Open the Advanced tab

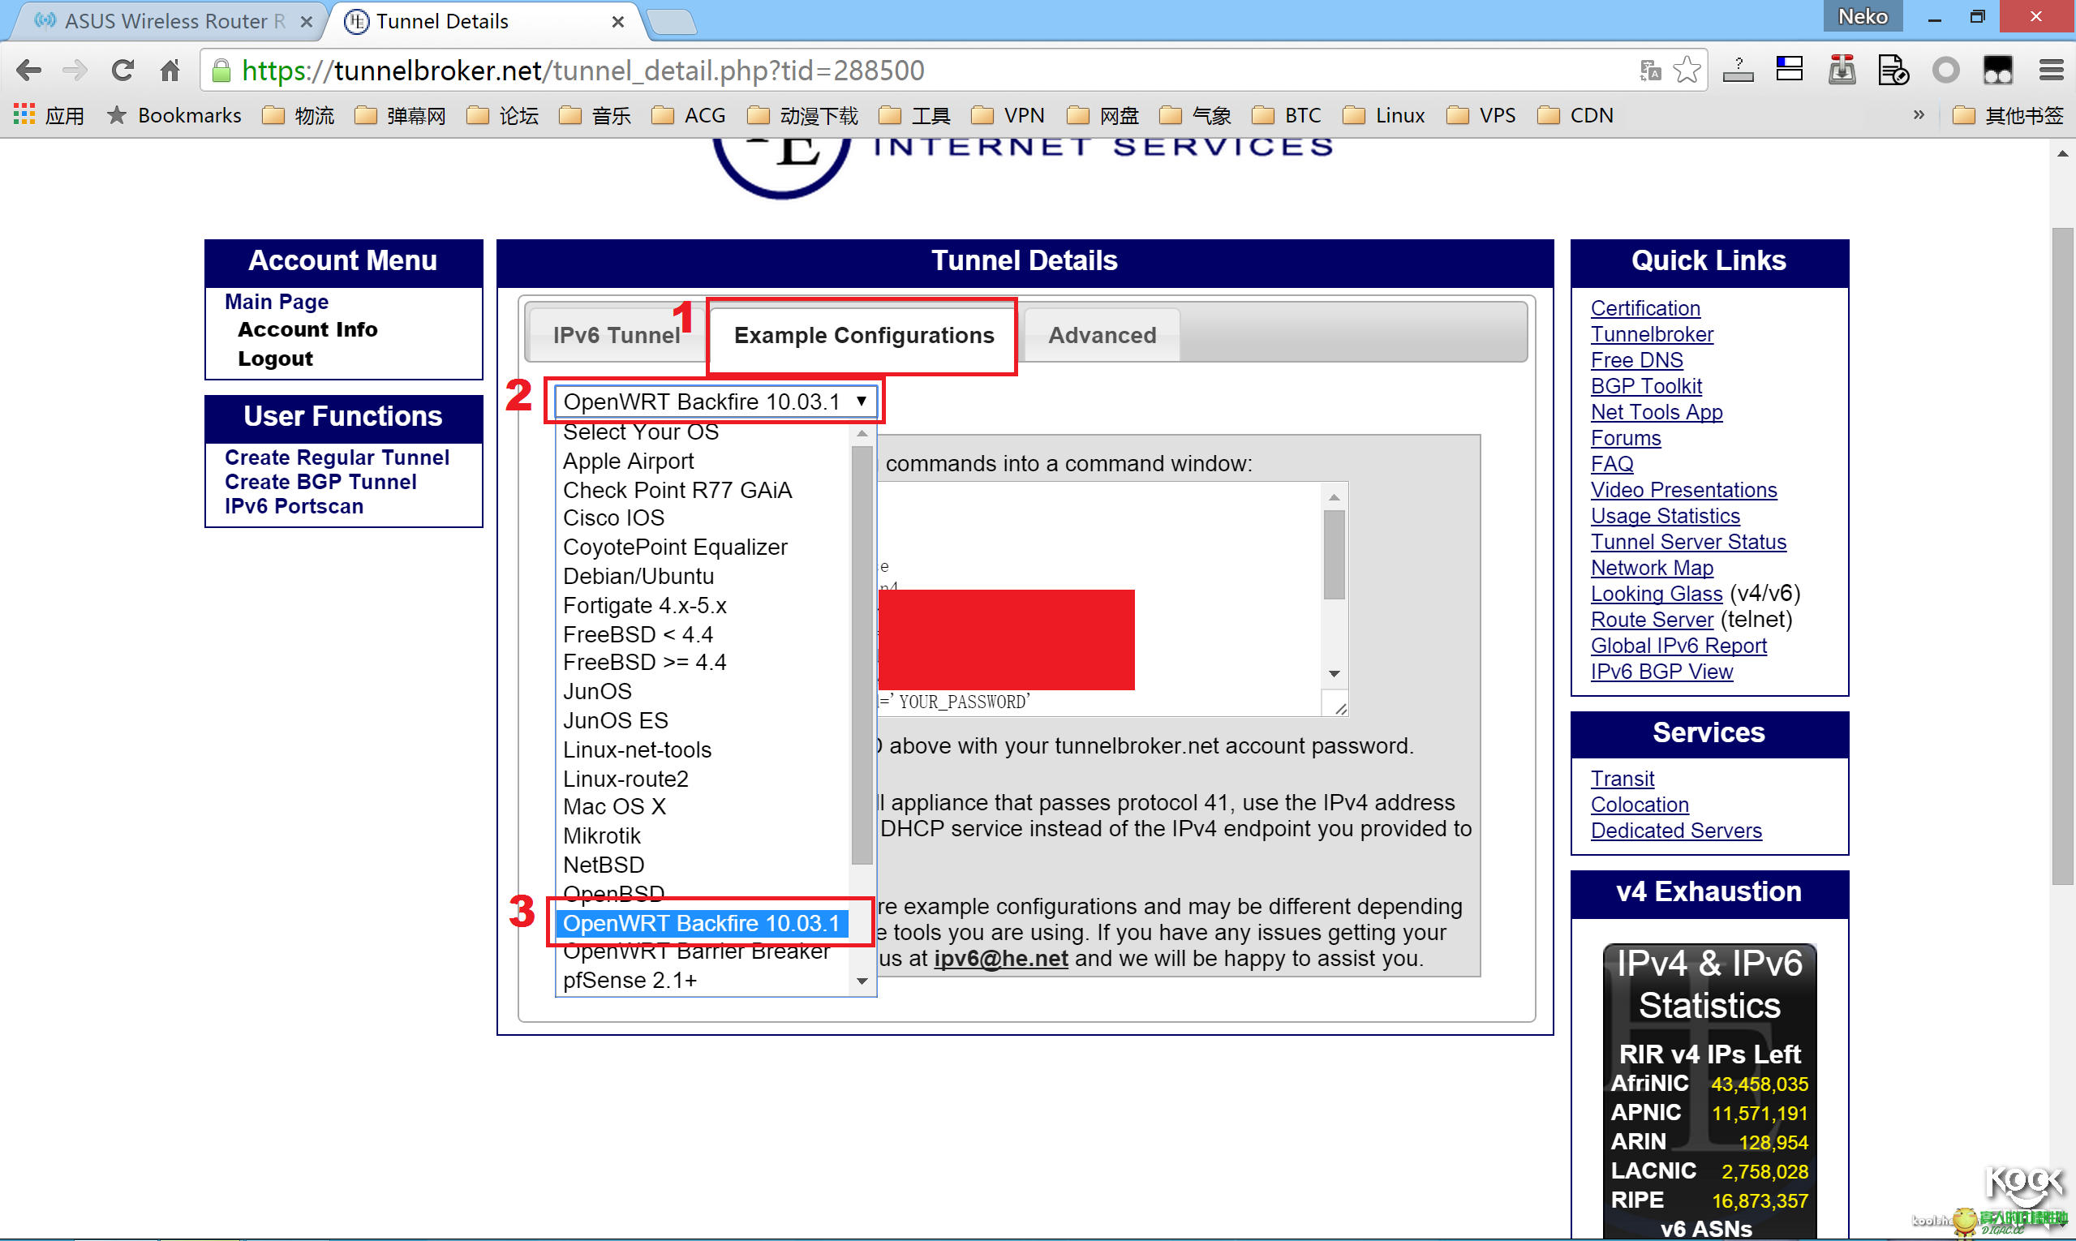[1102, 335]
